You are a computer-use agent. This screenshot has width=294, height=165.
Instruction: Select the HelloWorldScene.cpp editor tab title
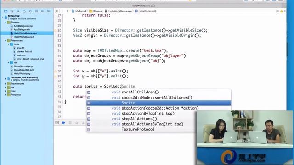pos(143,6)
